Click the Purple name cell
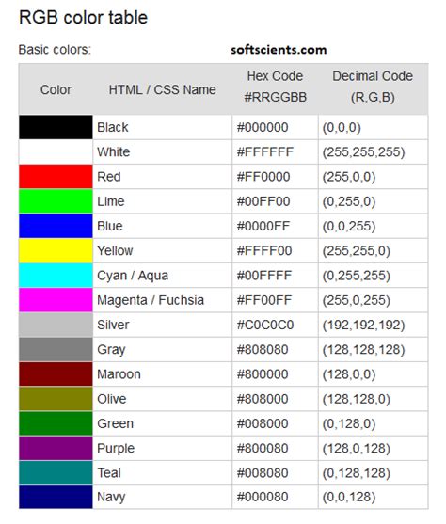 click(x=162, y=449)
